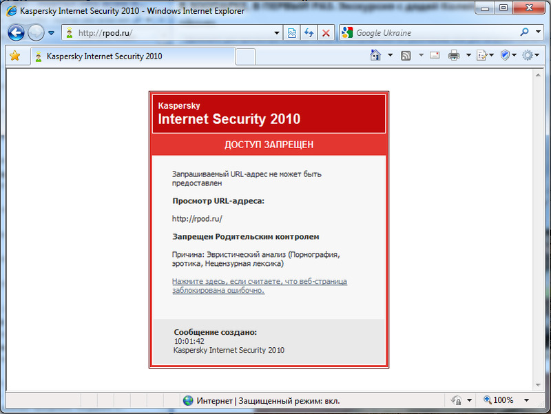The image size is (551, 414).
Task: Click the RSS feeds icon
Action: coord(406,56)
